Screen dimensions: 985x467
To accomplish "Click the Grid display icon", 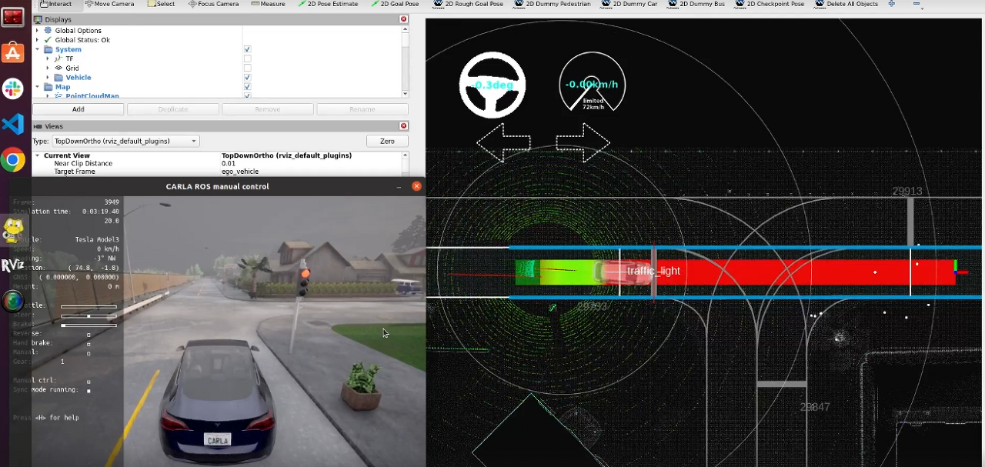I will [x=58, y=68].
